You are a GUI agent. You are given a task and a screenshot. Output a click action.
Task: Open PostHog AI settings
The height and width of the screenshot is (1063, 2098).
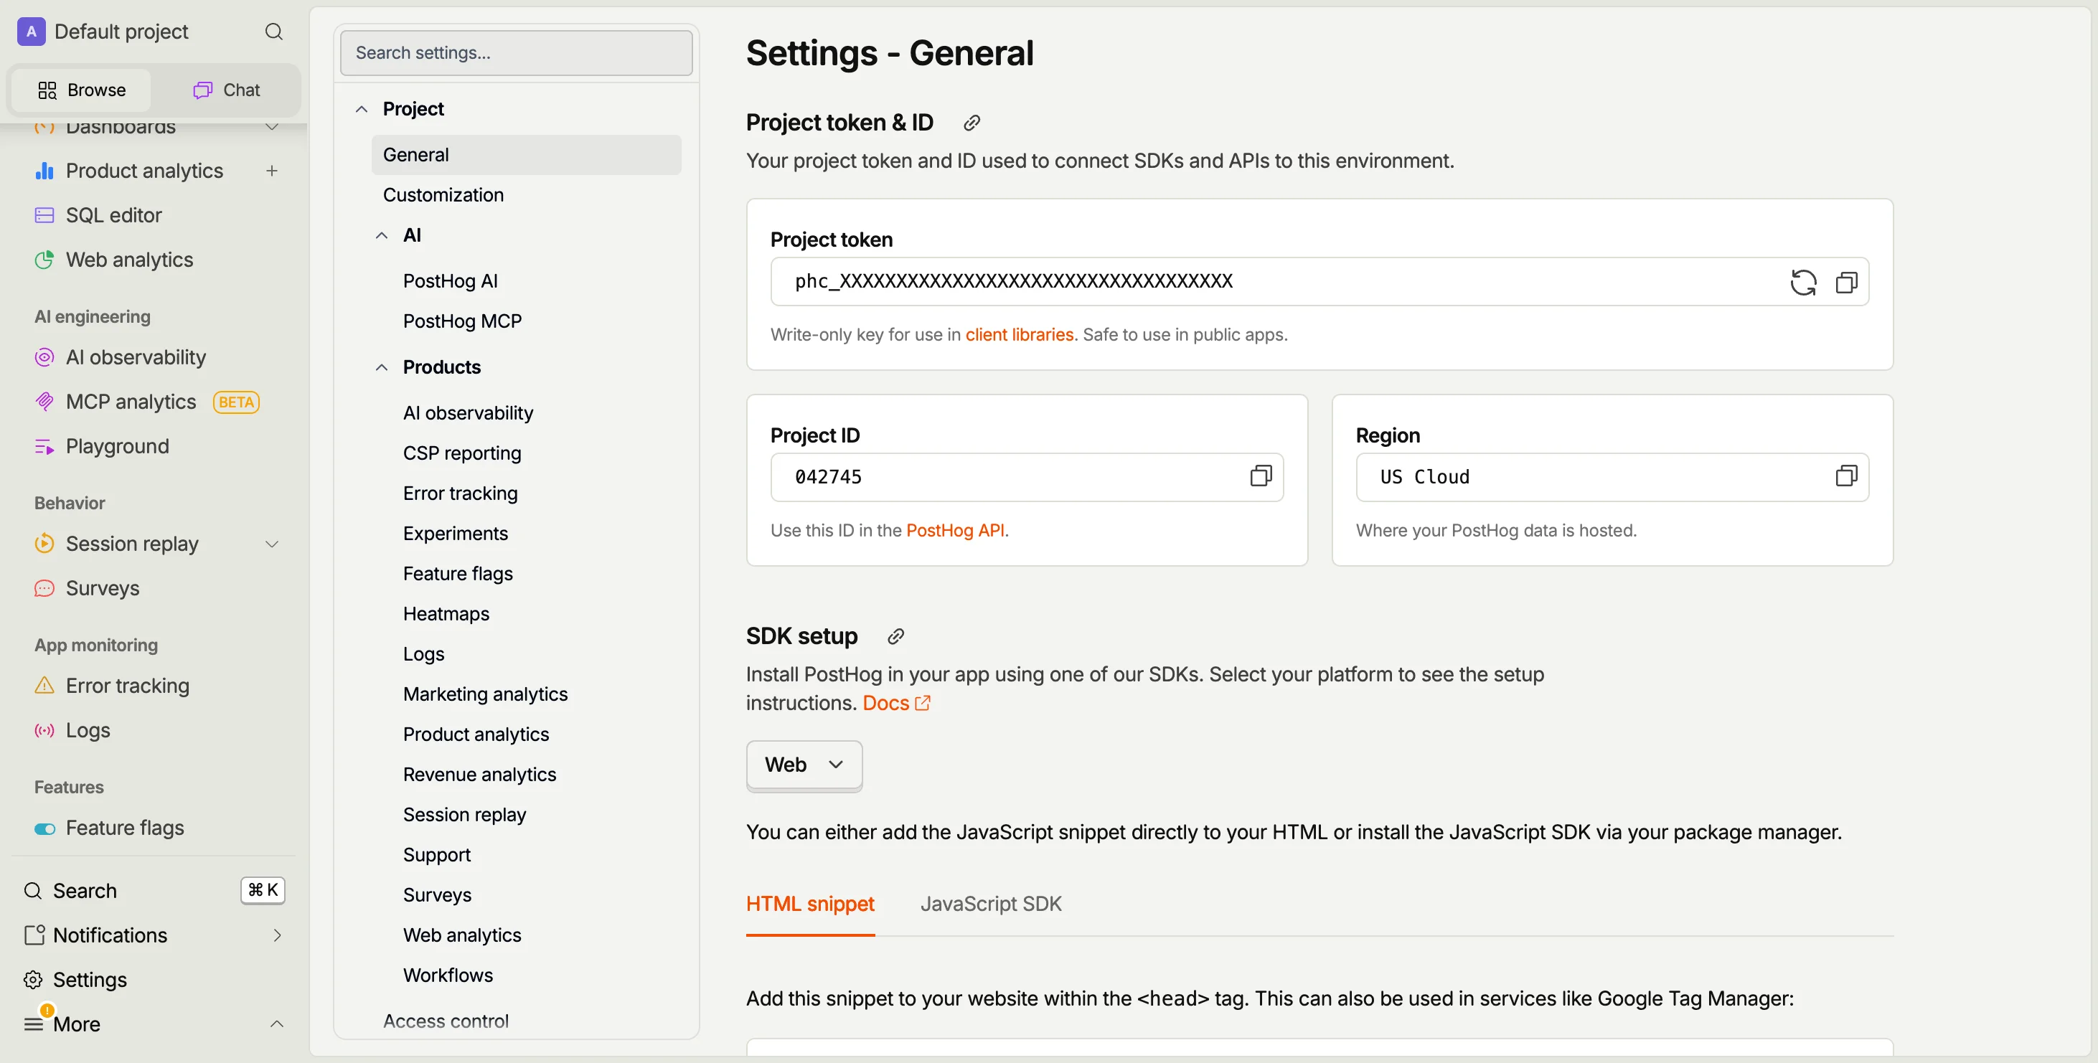tap(451, 280)
